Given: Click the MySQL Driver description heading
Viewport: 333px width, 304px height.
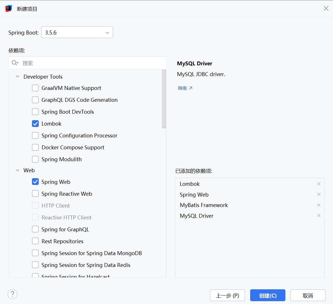Looking at the screenshot, I should pos(194,64).
